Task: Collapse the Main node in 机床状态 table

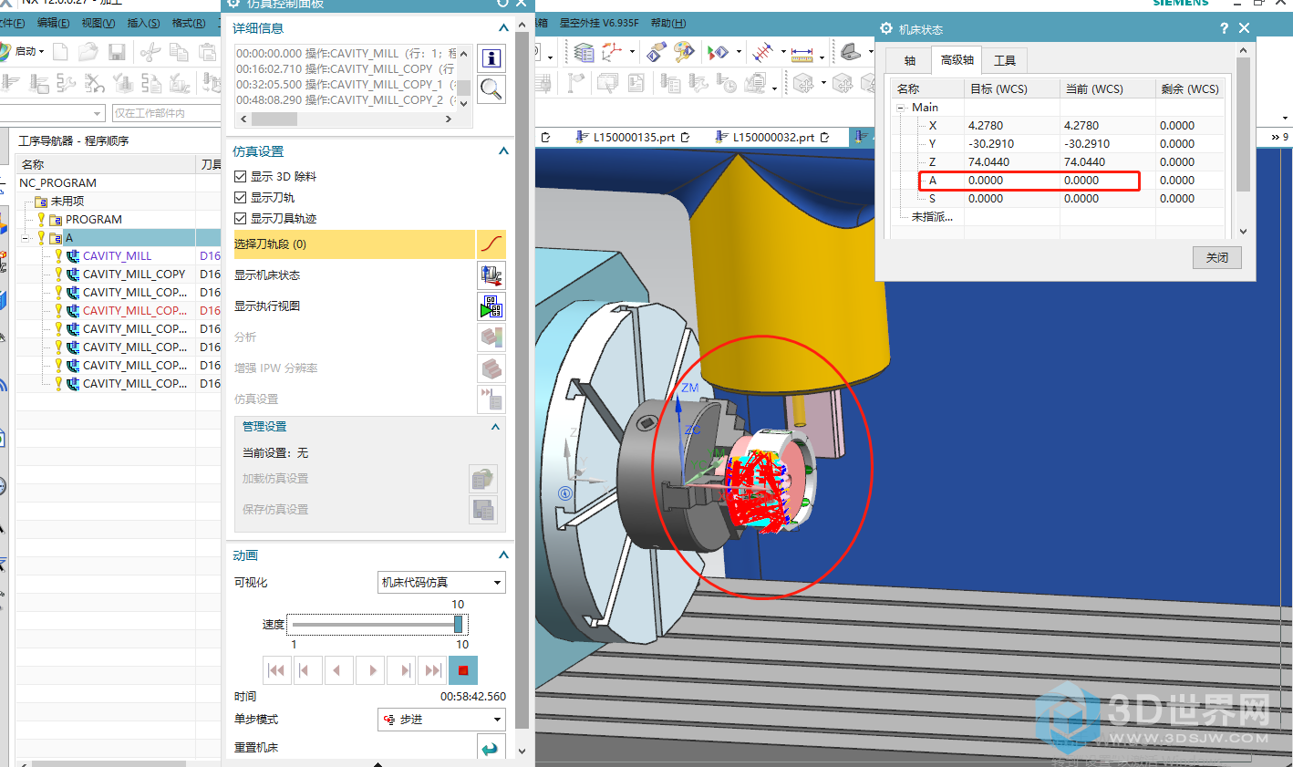Action: pyautogui.click(x=901, y=108)
